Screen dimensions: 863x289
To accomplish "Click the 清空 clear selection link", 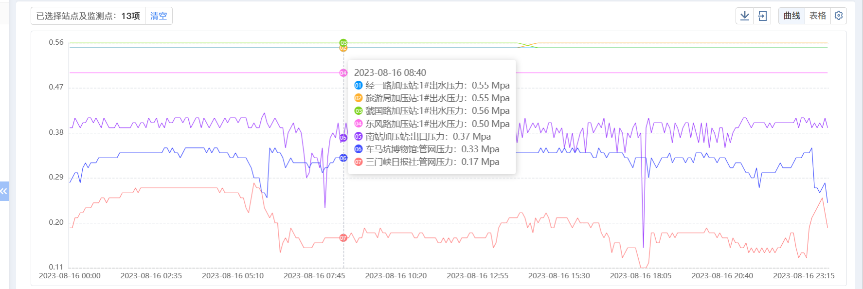I will click(159, 16).
